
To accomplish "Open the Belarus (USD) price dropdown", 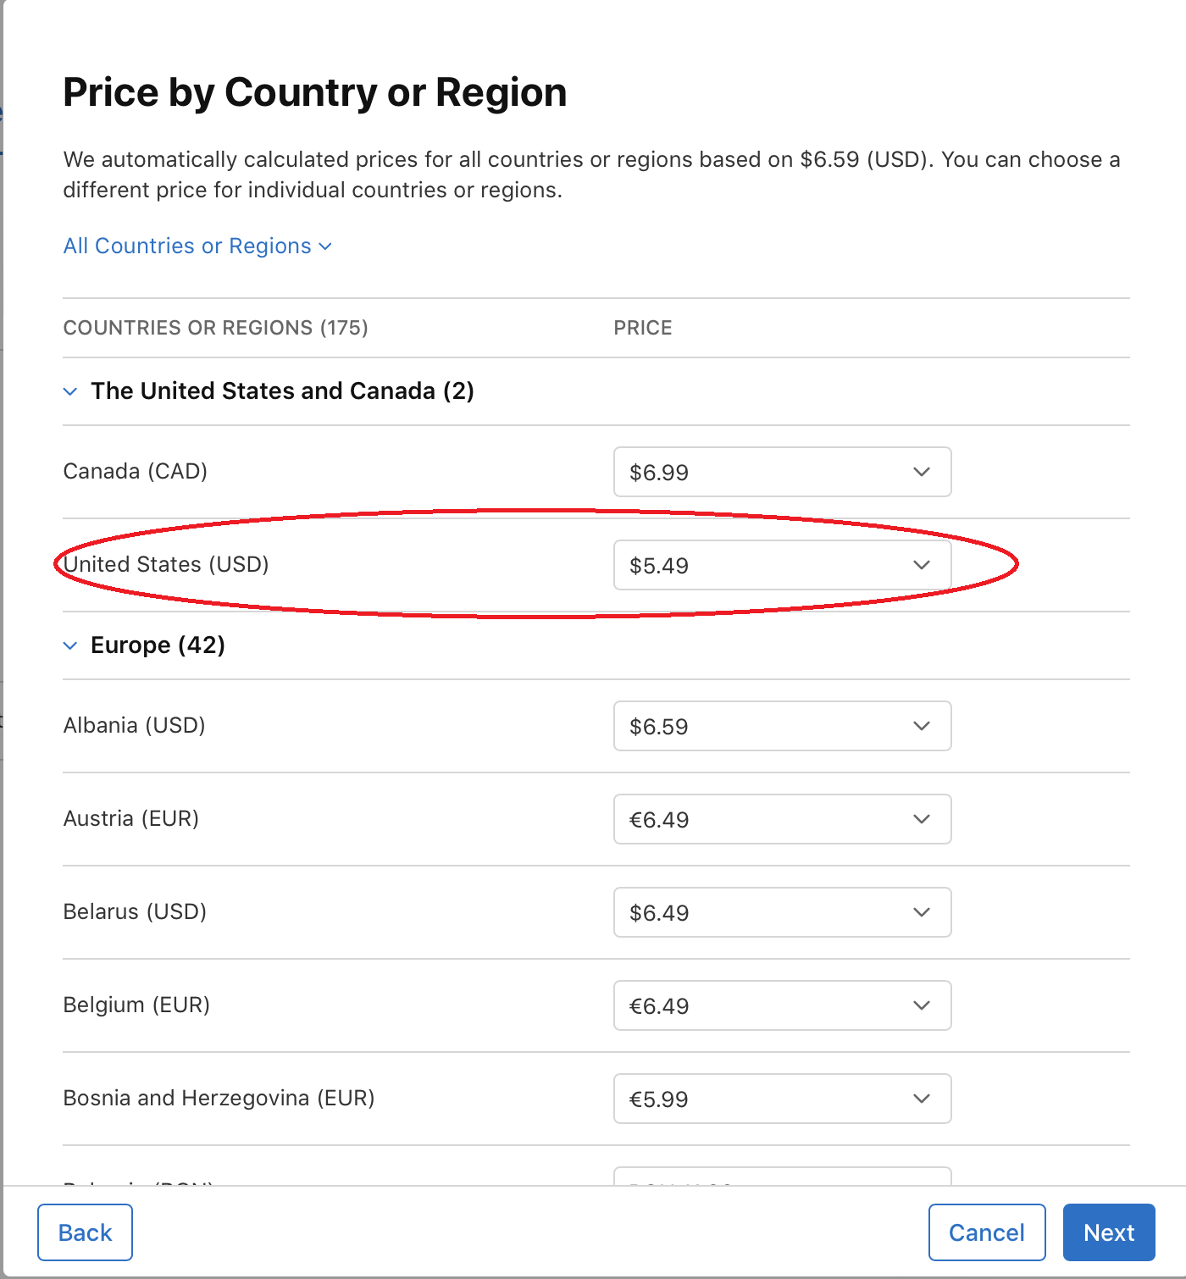I will click(x=781, y=912).
